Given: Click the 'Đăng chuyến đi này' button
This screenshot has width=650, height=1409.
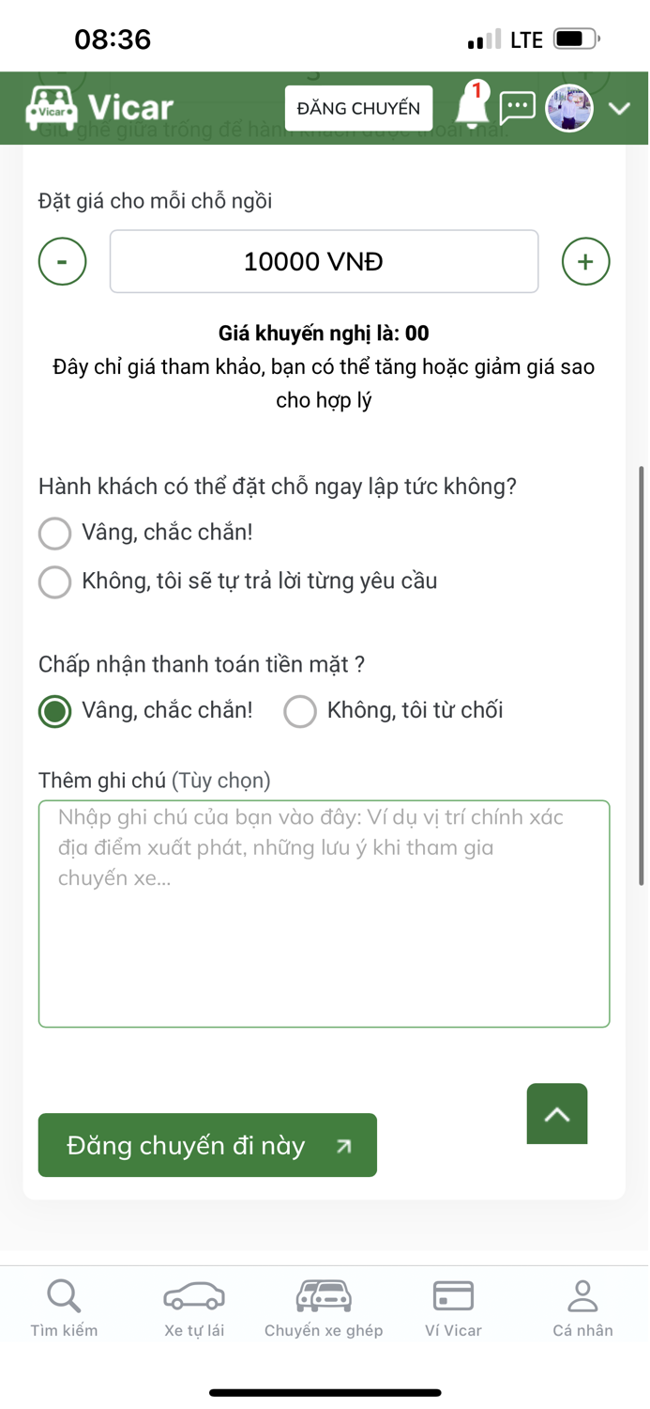Looking at the screenshot, I should 206,1145.
